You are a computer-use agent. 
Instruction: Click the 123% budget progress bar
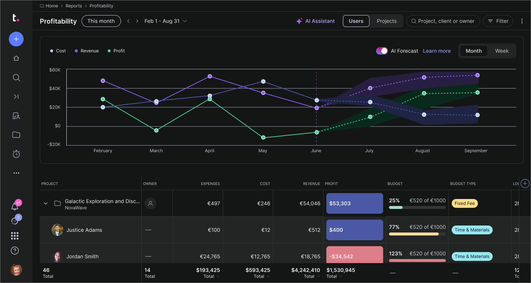tap(417, 260)
